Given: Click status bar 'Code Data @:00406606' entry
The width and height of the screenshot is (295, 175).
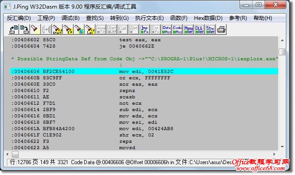Looking at the screenshot, I should (97, 162).
